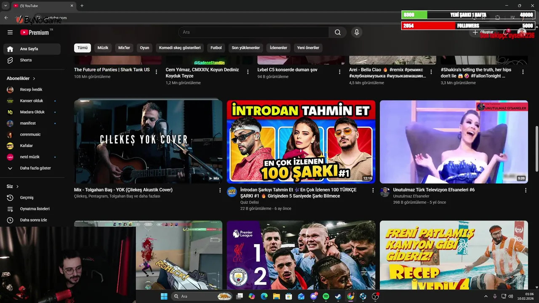Select the Oyun filter chip
The height and width of the screenshot is (303, 539).
tap(144, 48)
